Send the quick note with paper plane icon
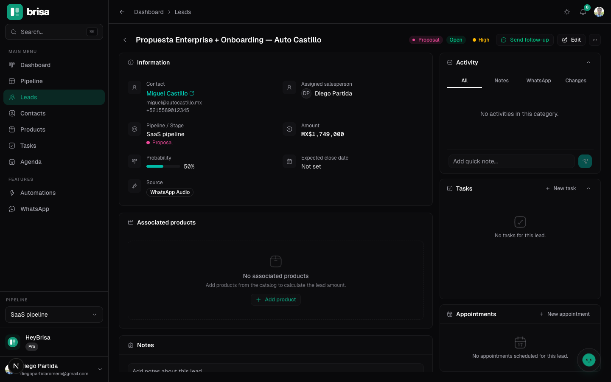This screenshot has width=611, height=382. pyautogui.click(x=585, y=161)
